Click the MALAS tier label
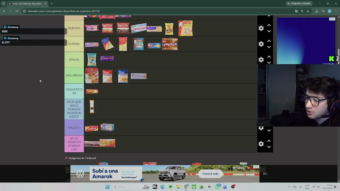Screen dimensions: 340x191 (x=74, y=60)
